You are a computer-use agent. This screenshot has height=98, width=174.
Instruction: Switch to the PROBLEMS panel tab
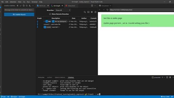click(41, 77)
